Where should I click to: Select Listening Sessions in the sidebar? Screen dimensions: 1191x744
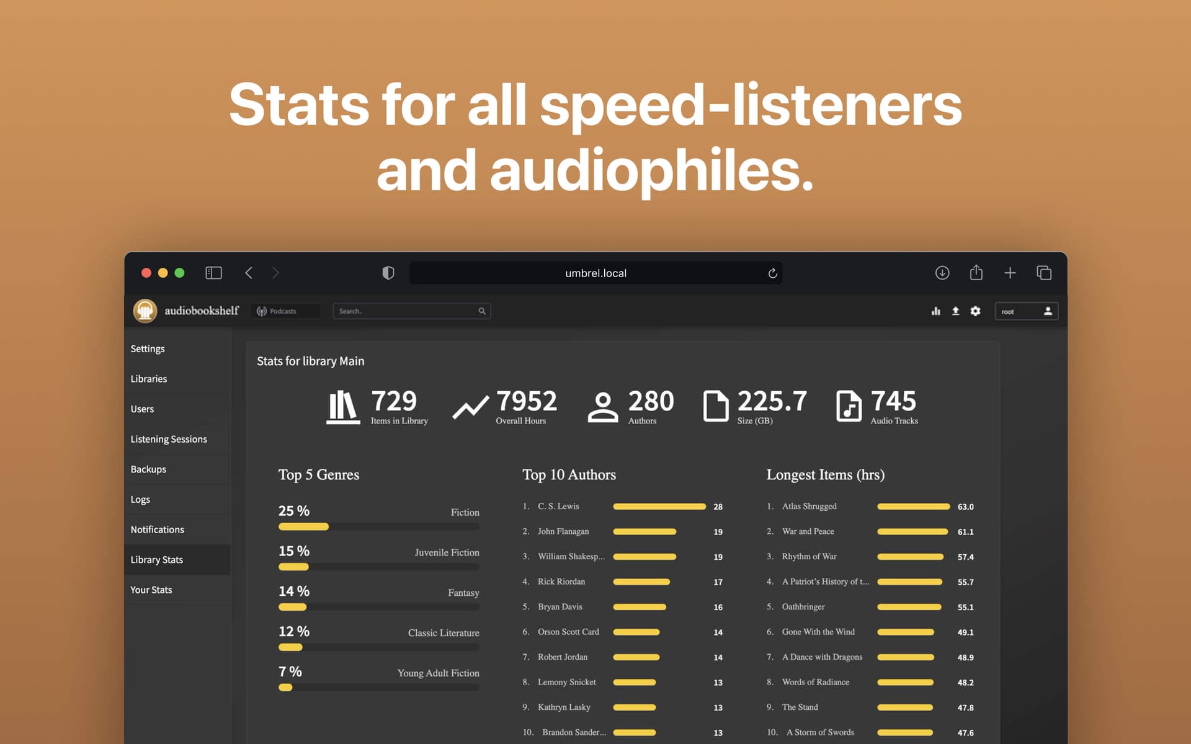(x=168, y=439)
